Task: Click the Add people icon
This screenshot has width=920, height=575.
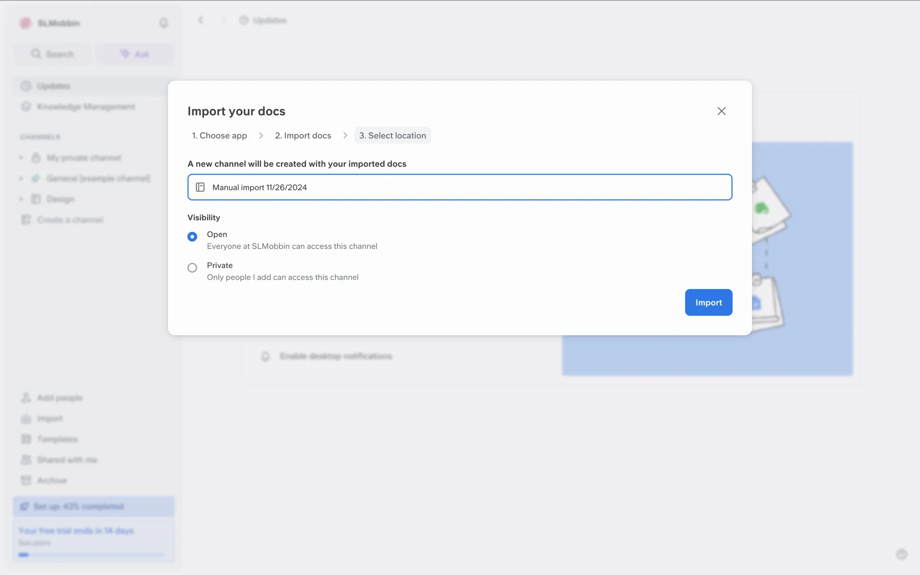Action: click(26, 398)
